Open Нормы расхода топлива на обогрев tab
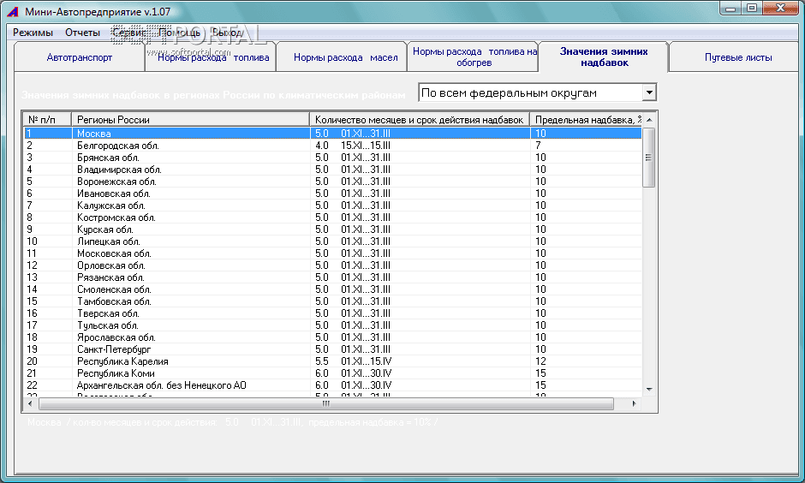Viewport: 805px width, 483px height. coord(473,57)
